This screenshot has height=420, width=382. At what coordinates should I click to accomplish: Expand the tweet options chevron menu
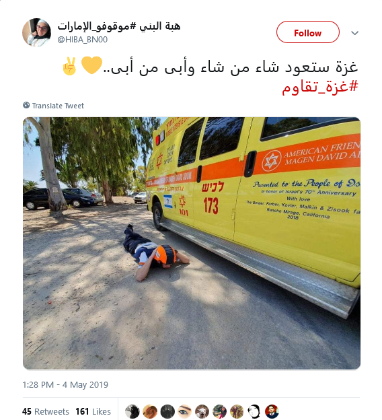point(354,33)
